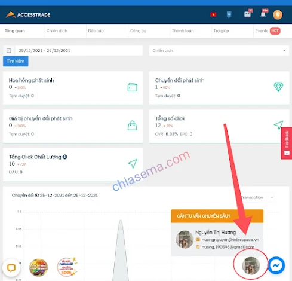Open the Events HOT tab
The image size is (292, 281).
pyautogui.click(x=268, y=31)
